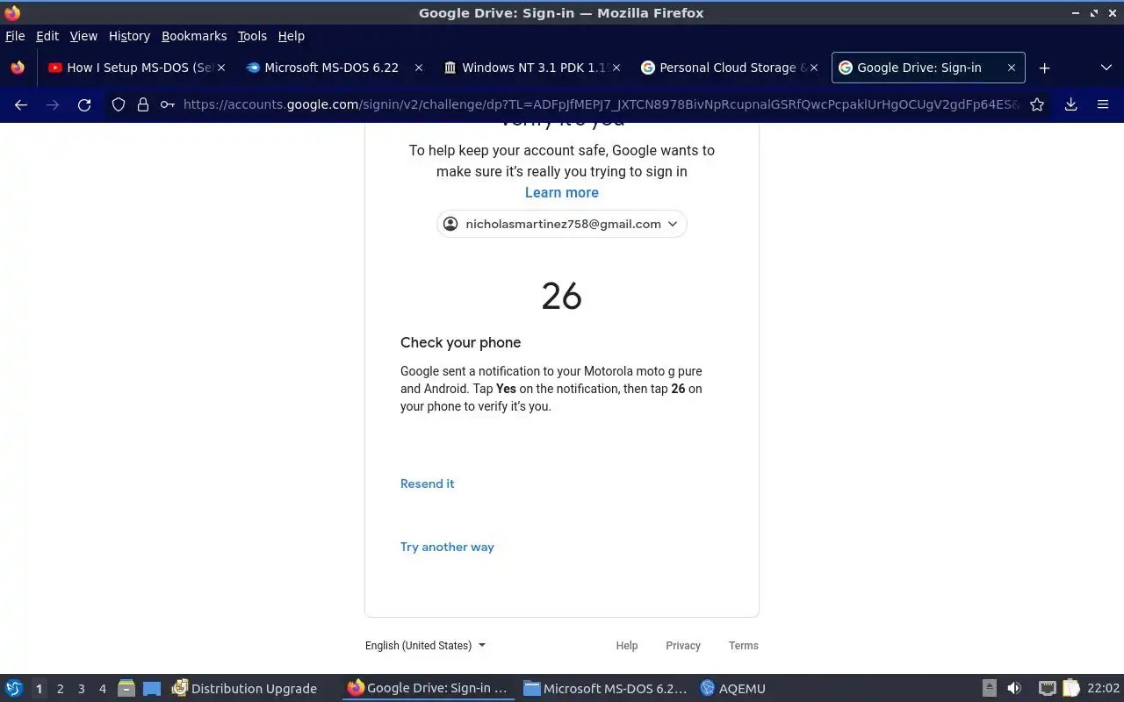
Task: Open the Downloads panel
Action: click(x=1070, y=104)
